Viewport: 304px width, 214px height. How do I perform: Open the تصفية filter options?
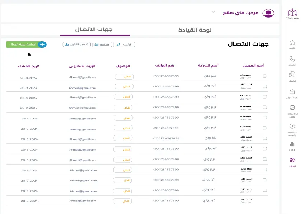click(x=102, y=44)
